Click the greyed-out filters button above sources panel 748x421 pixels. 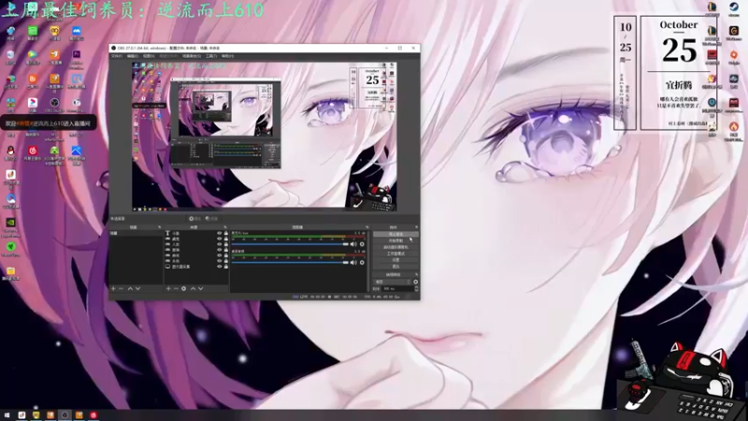[x=212, y=219]
